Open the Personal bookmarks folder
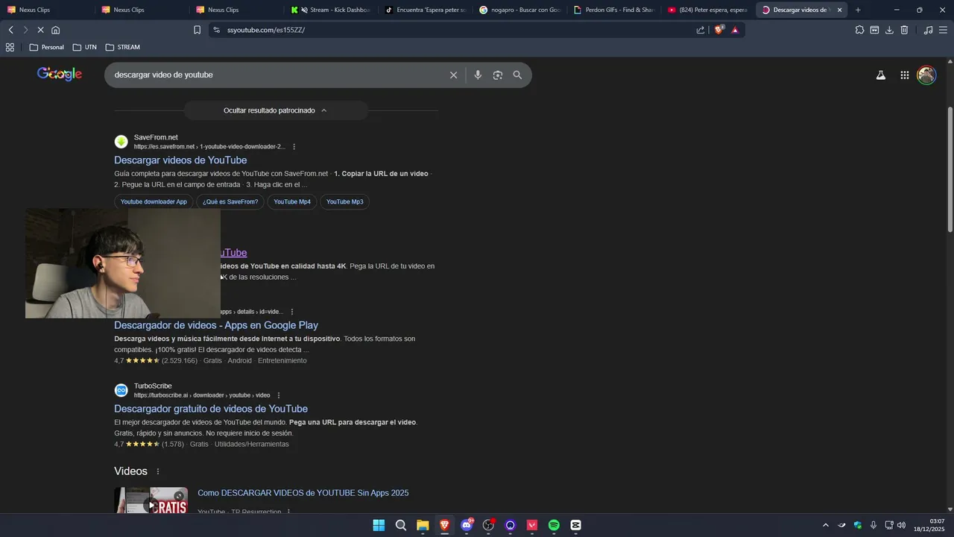 46,47
